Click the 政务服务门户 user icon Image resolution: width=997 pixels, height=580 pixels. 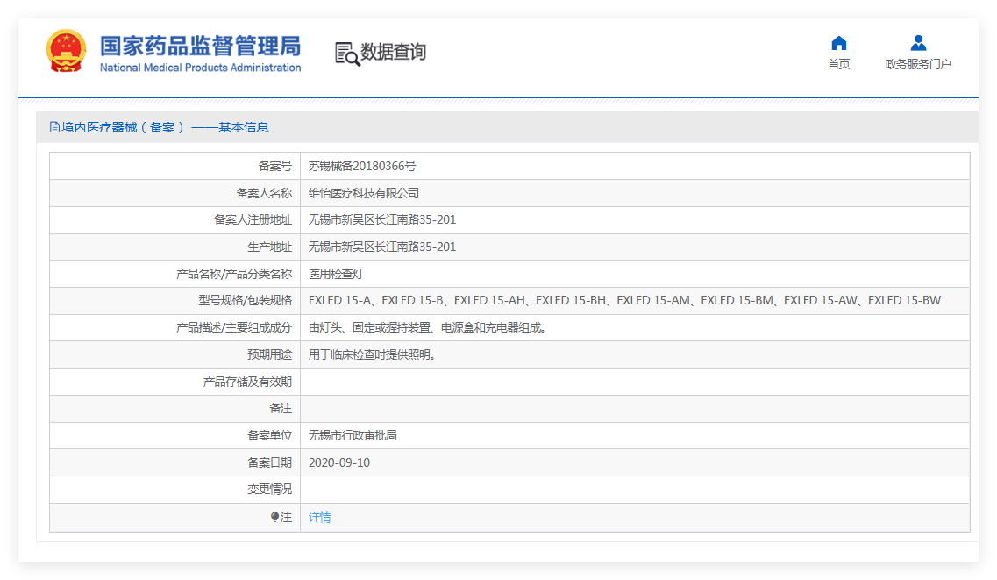pyautogui.click(x=918, y=43)
